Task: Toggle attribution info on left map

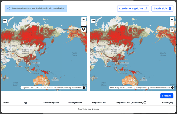Action: [84, 88]
